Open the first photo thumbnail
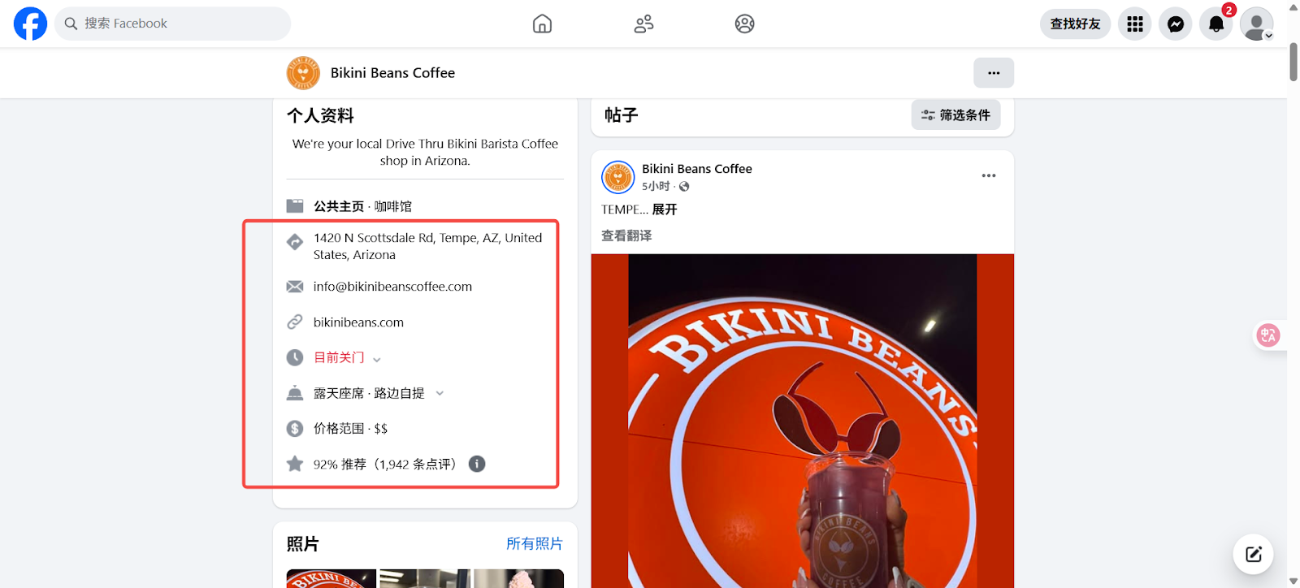Viewport: 1300px width, 588px height. point(331,578)
